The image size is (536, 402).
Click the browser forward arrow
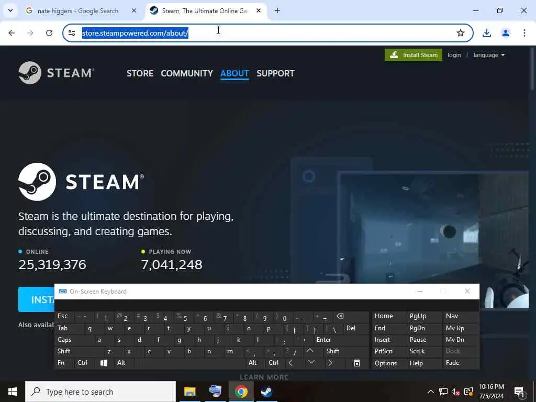pyautogui.click(x=30, y=33)
